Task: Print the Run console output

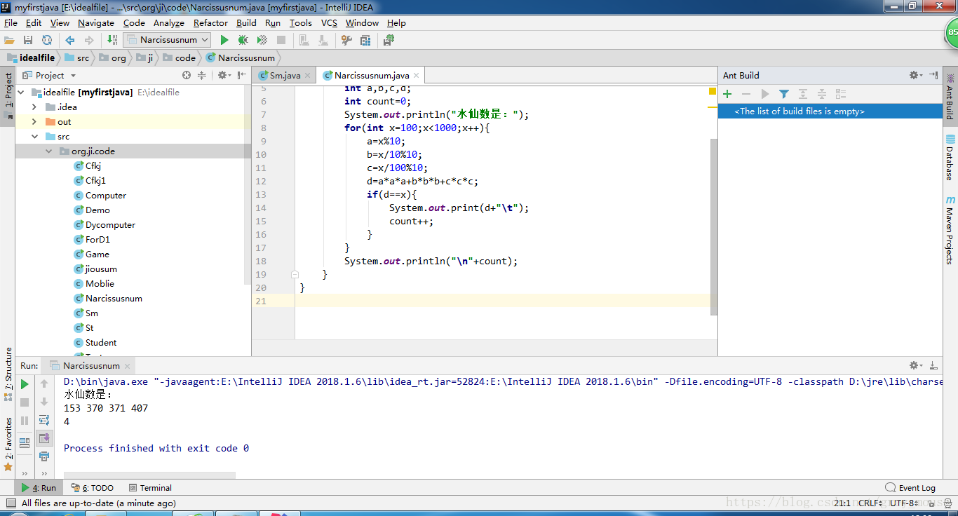Action: click(44, 456)
